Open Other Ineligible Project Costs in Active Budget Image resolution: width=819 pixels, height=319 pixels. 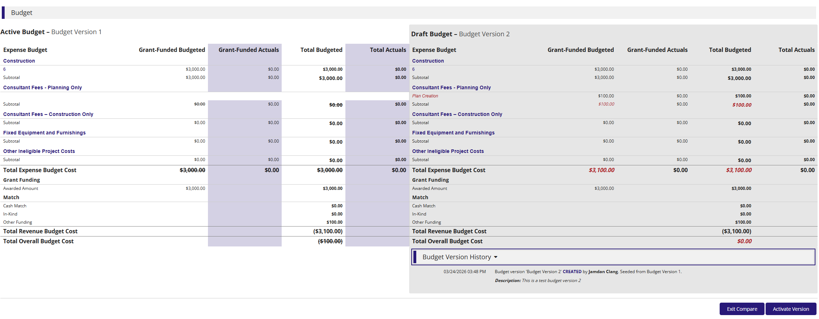pos(39,151)
